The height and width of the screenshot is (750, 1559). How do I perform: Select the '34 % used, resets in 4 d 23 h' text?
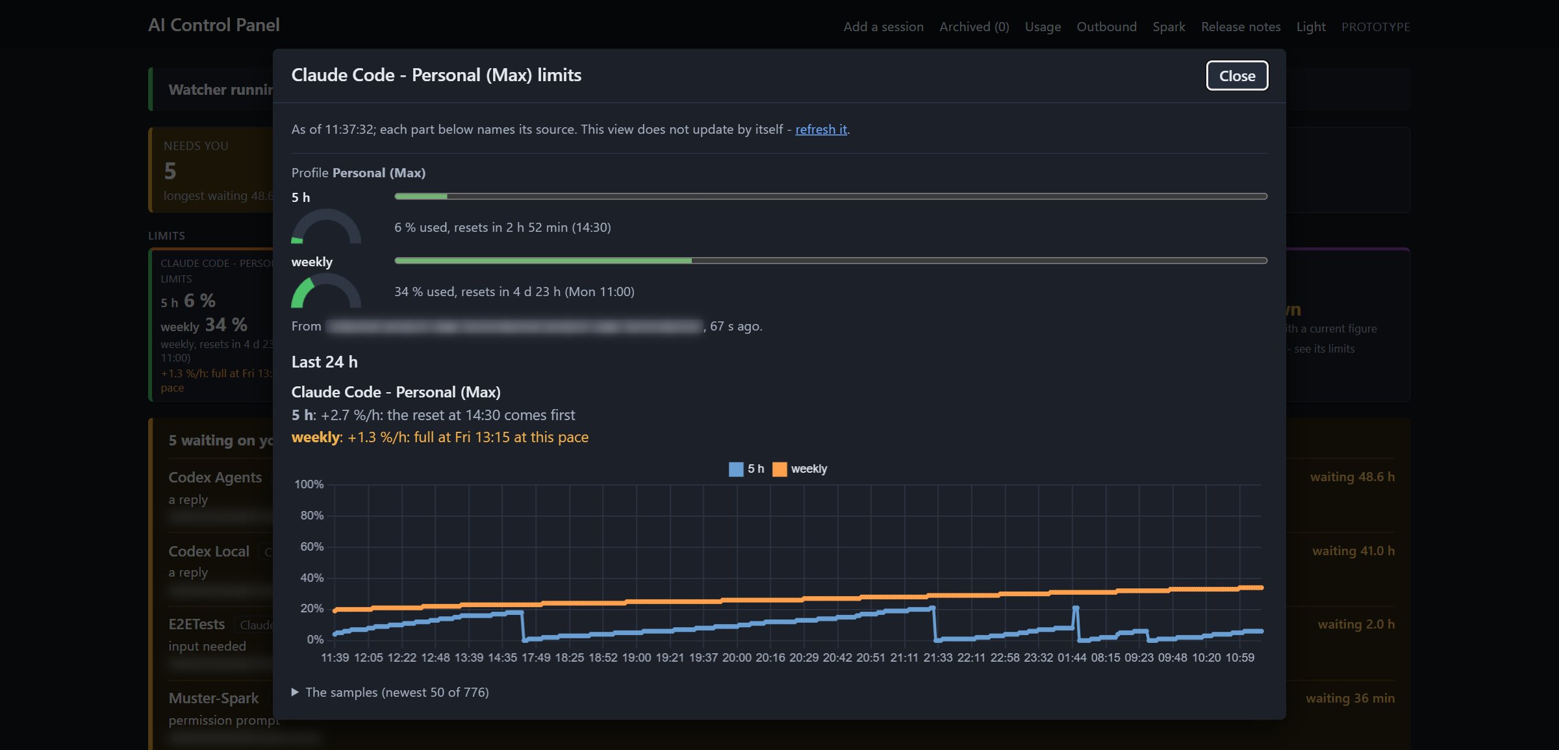tap(514, 292)
